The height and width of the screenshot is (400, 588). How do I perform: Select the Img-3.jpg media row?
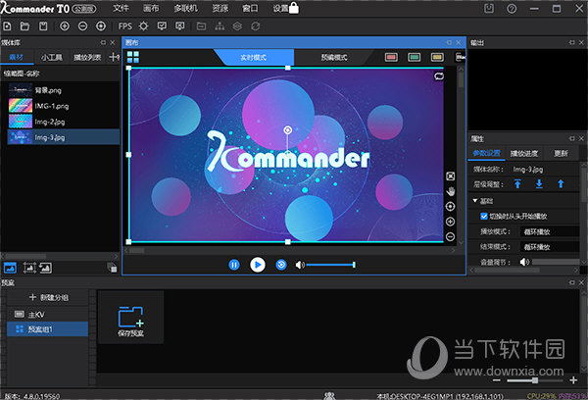64,137
